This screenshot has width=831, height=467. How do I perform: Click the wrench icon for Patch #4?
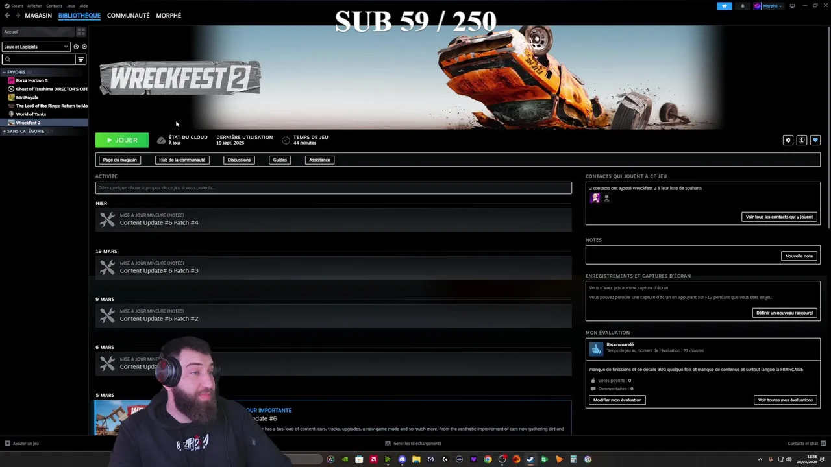(107, 219)
